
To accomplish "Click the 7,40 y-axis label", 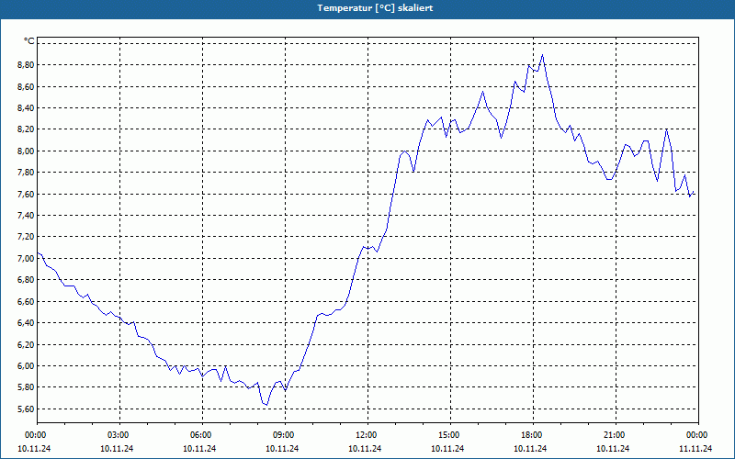I will 26,216.
